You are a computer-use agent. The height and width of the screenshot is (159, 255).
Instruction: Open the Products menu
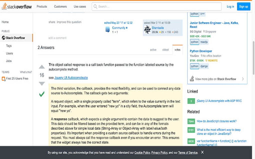pyautogui.click(x=41, y=6)
